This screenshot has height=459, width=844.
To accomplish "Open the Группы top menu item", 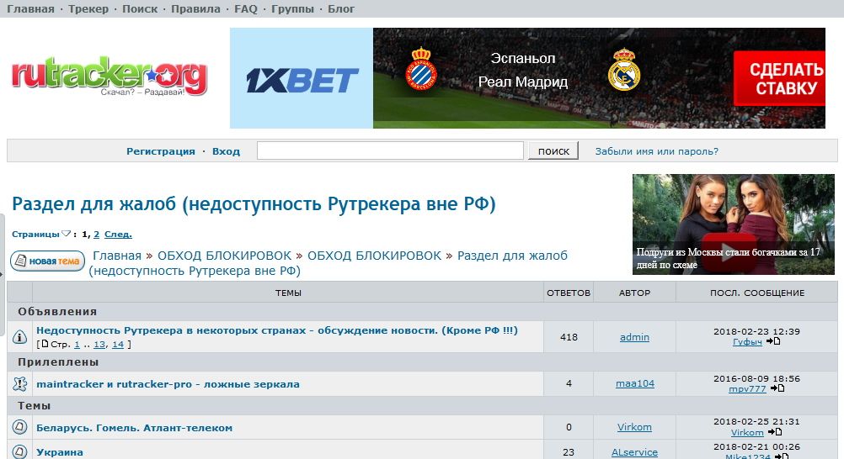I will point(292,9).
